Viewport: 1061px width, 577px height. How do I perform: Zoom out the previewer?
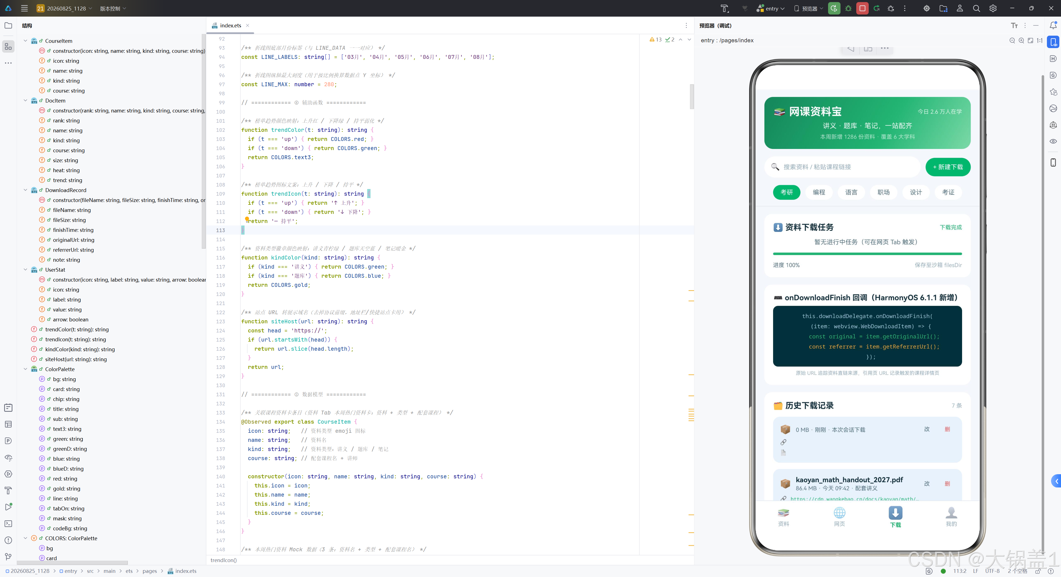point(1012,40)
